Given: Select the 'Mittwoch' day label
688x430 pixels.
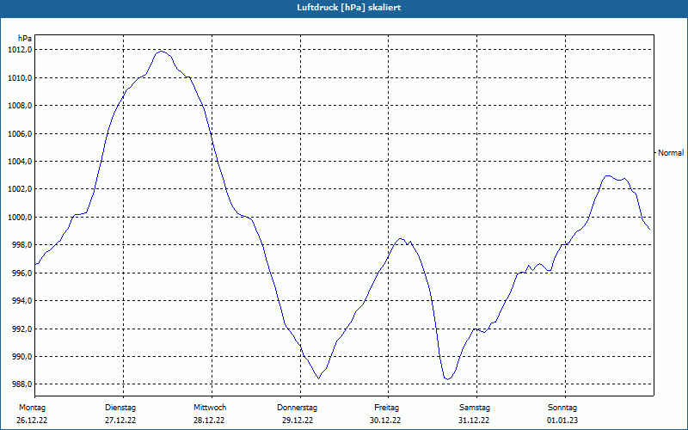Looking at the screenshot, I should click(210, 408).
